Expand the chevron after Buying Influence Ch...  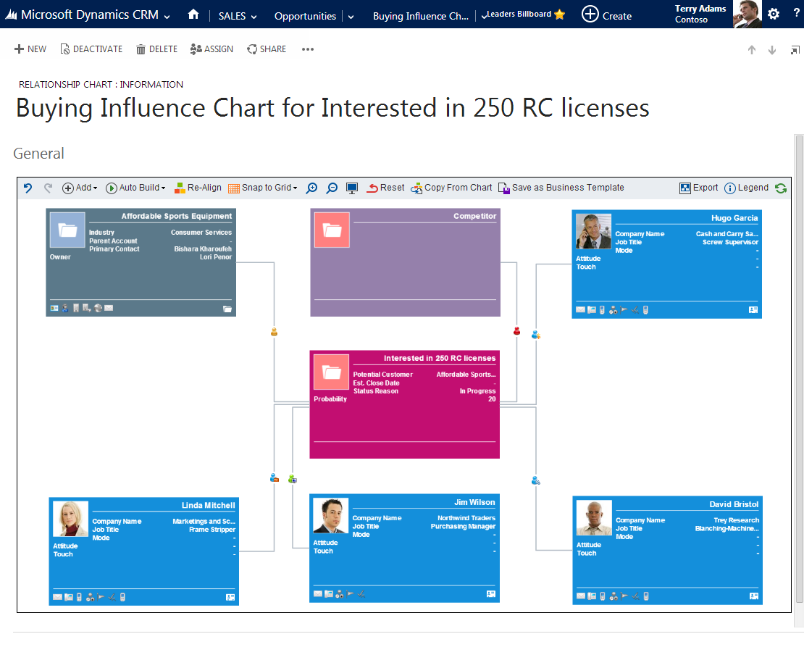(x=484, y=17)
